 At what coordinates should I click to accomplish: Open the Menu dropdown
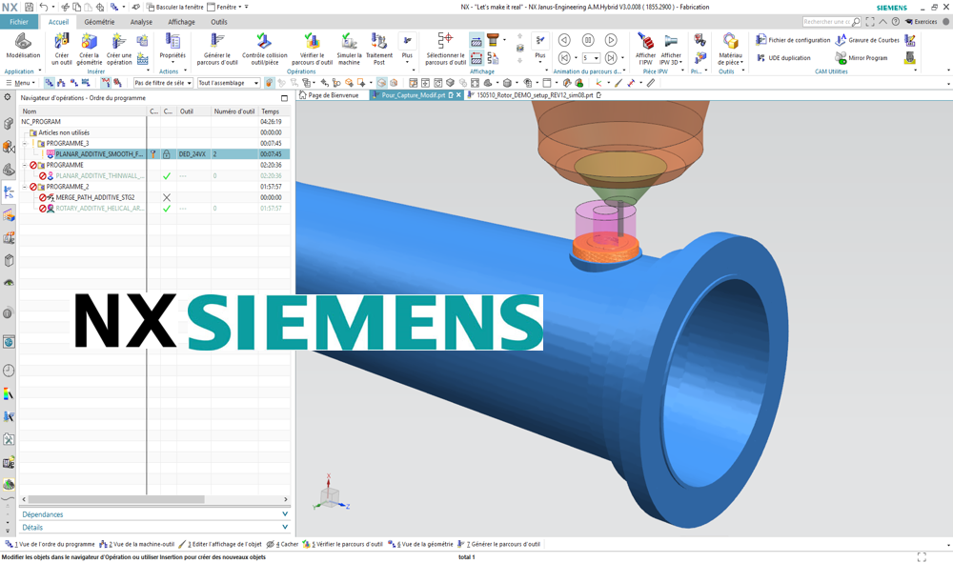21,83
